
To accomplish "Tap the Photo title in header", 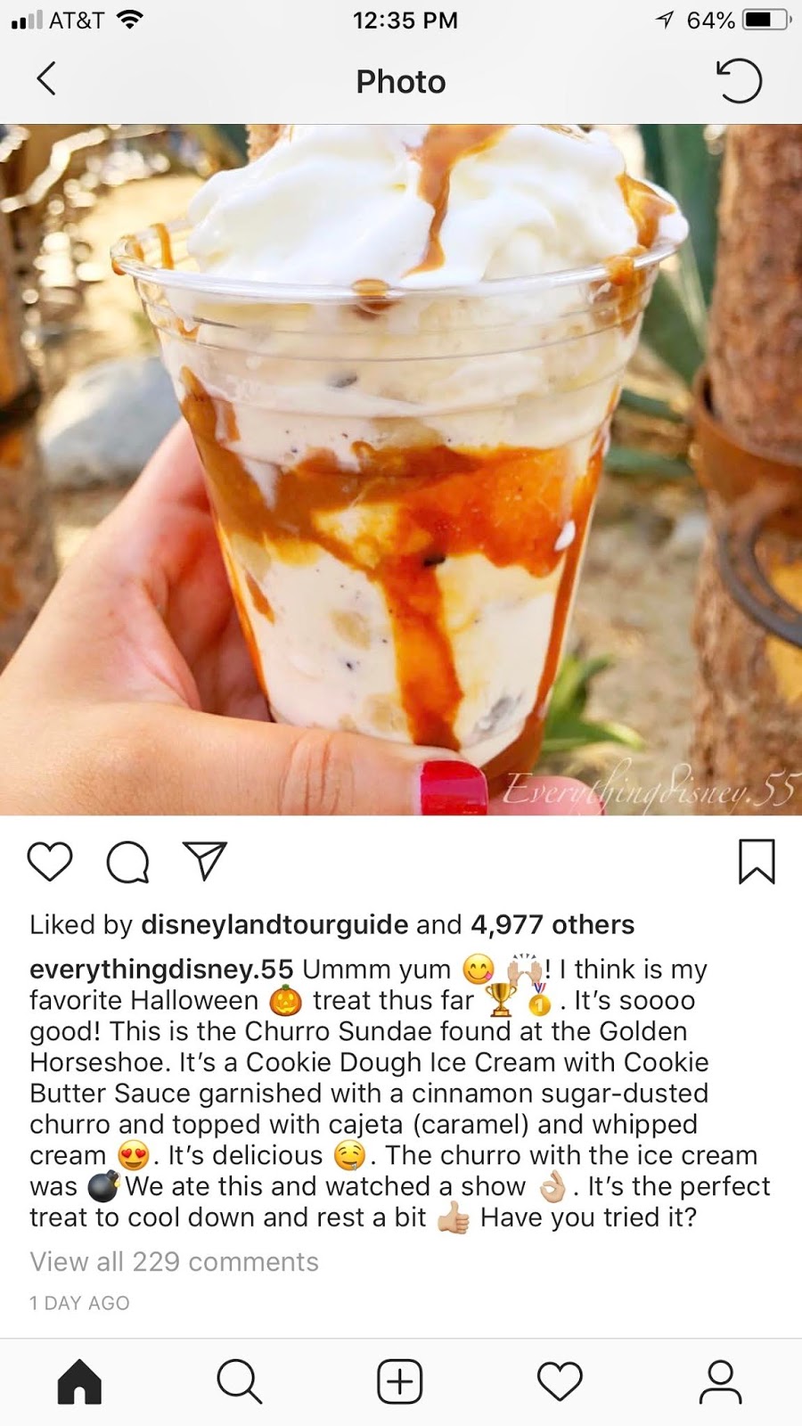I will pyautogui.click(x=401, y=81).
